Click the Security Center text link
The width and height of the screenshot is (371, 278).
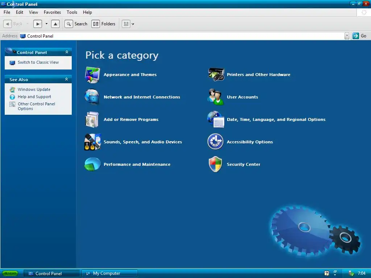(x=243, y=165)
